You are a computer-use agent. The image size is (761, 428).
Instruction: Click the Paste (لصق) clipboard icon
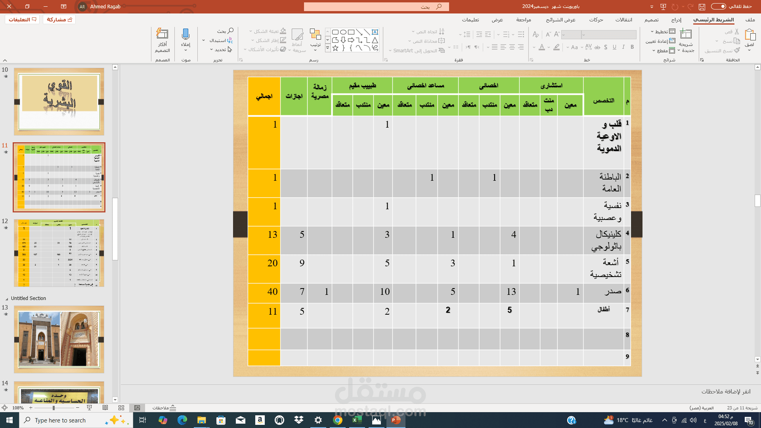coord(750,35)
